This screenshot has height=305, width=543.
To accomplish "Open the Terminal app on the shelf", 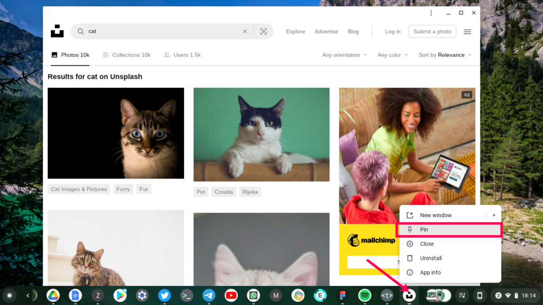I will 187,295.
